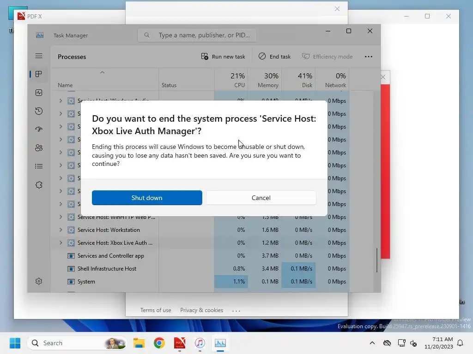Open Task Manager Settings gear icon
Screen dimensions: 473x354
tap(39, 281)
